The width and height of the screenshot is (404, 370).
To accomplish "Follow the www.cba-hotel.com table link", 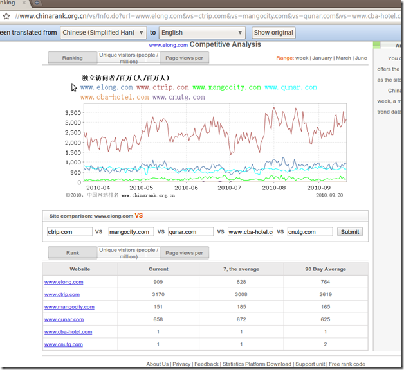I will pyautogui.click(x=68, y=332).
